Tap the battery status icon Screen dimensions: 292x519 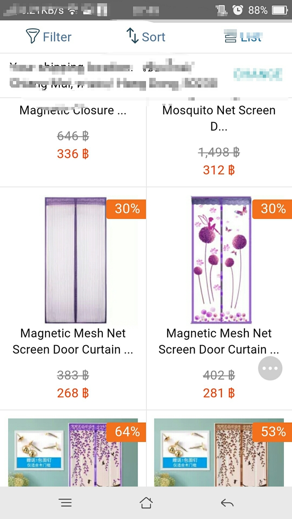click(280, 10)
